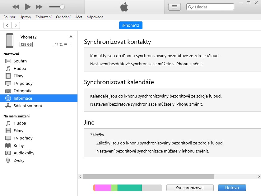Image resolution: width=261 pixels, height=196 pixels.
Task: Open the Účet menu
Action: coord(78,17)
